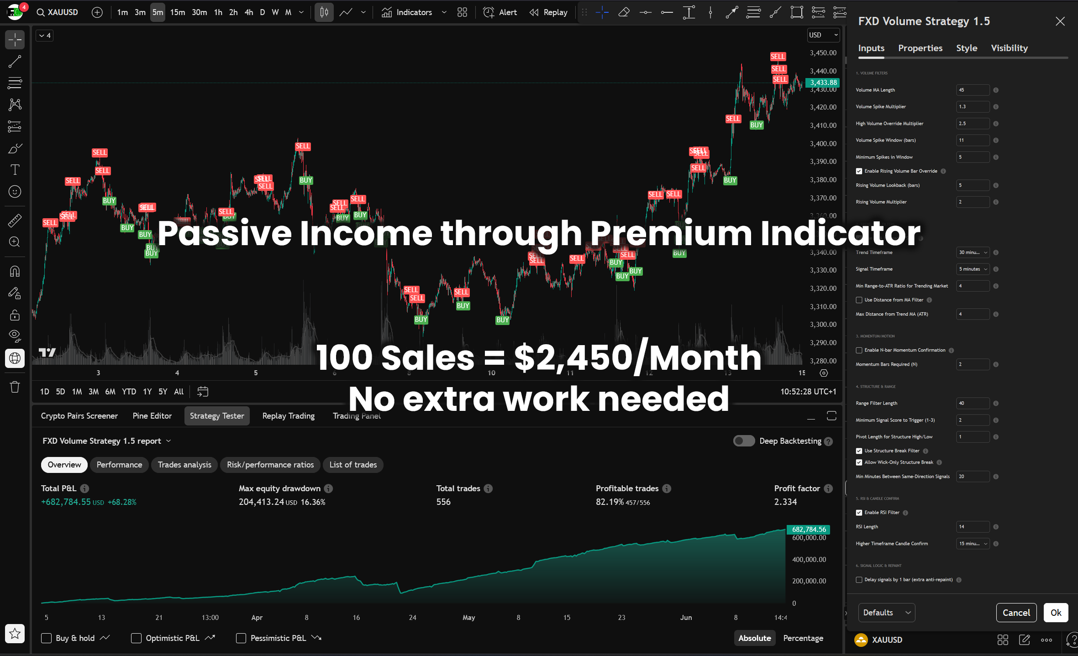Open Higher Timeframe Candle Confirm dropdown
The height and width of the screenshot is (656, 1078).
click(973, 544)
